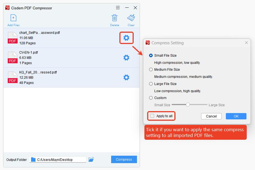
Task: Open compress settings gear for CV-EN-1.pdf
Action: coord(126,57)
